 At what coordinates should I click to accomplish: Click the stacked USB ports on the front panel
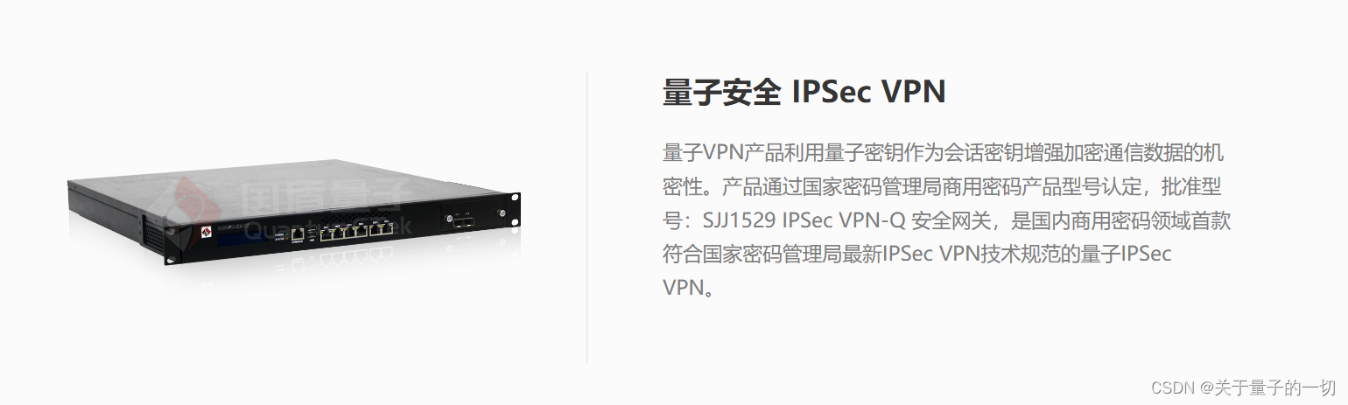click(x=312, y=233)
